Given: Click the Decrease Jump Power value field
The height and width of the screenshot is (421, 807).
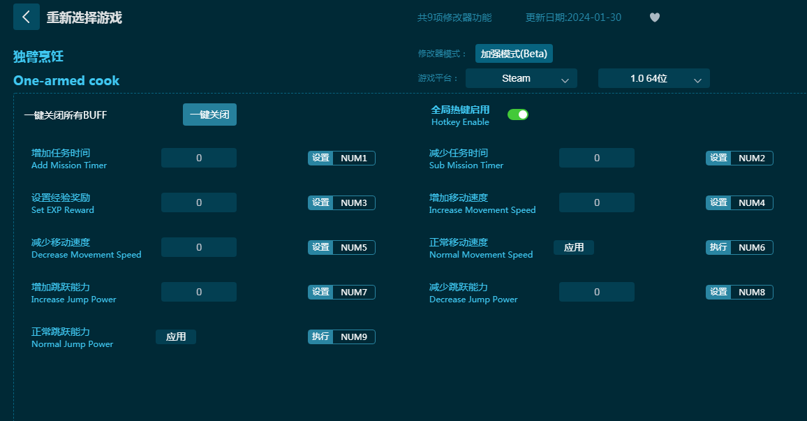Looking at the screenshot, I should (596, 293).
